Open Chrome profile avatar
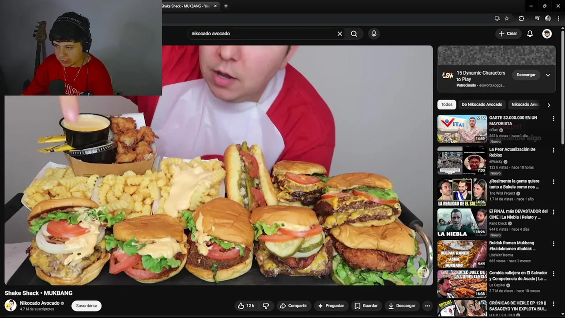Screen dimensions: 565x318 [548, 19]
